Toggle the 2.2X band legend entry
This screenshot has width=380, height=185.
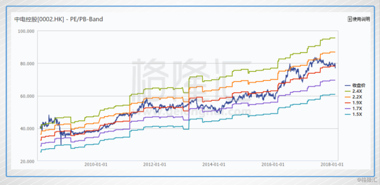coord(356,97)
